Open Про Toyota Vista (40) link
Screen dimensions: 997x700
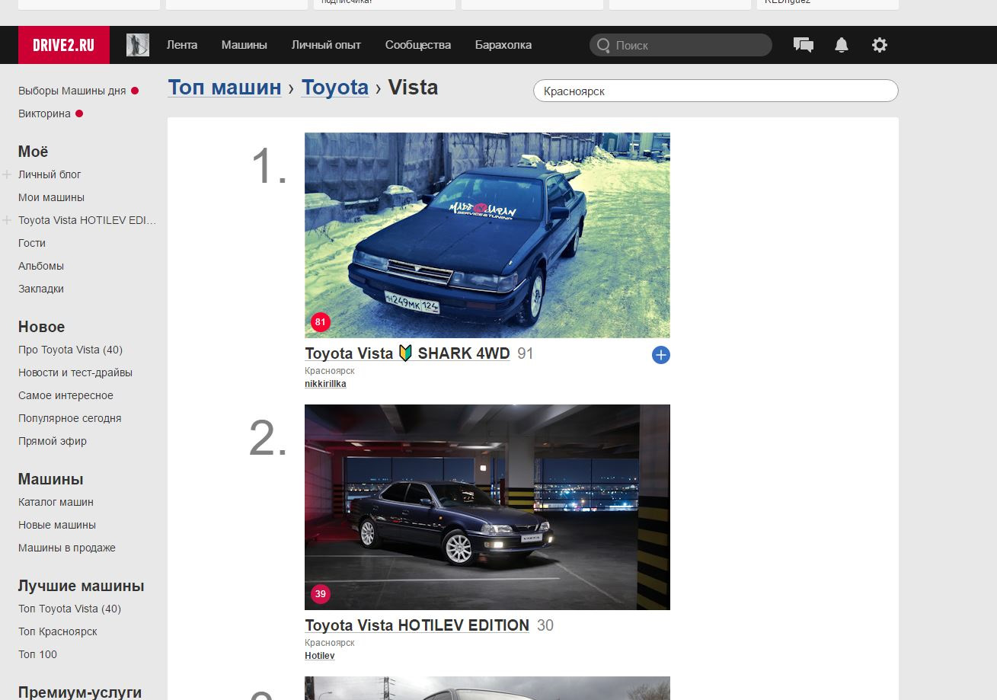point(70,350)
